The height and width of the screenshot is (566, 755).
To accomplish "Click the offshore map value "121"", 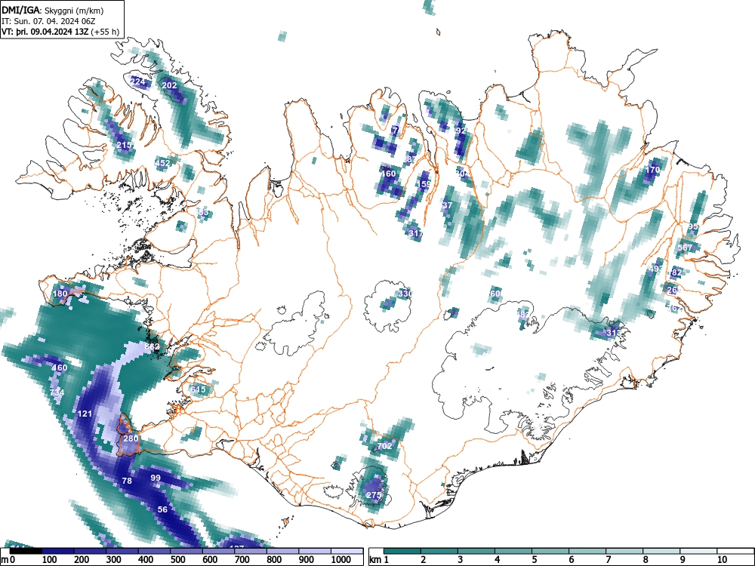I will coord(85,414).
